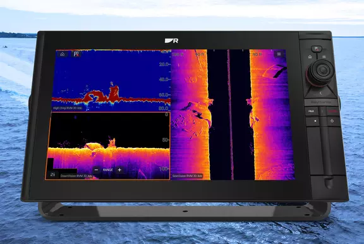Select the 60.0 depth marker on Chirp pane
364x244 pixels.
(164, 95)
